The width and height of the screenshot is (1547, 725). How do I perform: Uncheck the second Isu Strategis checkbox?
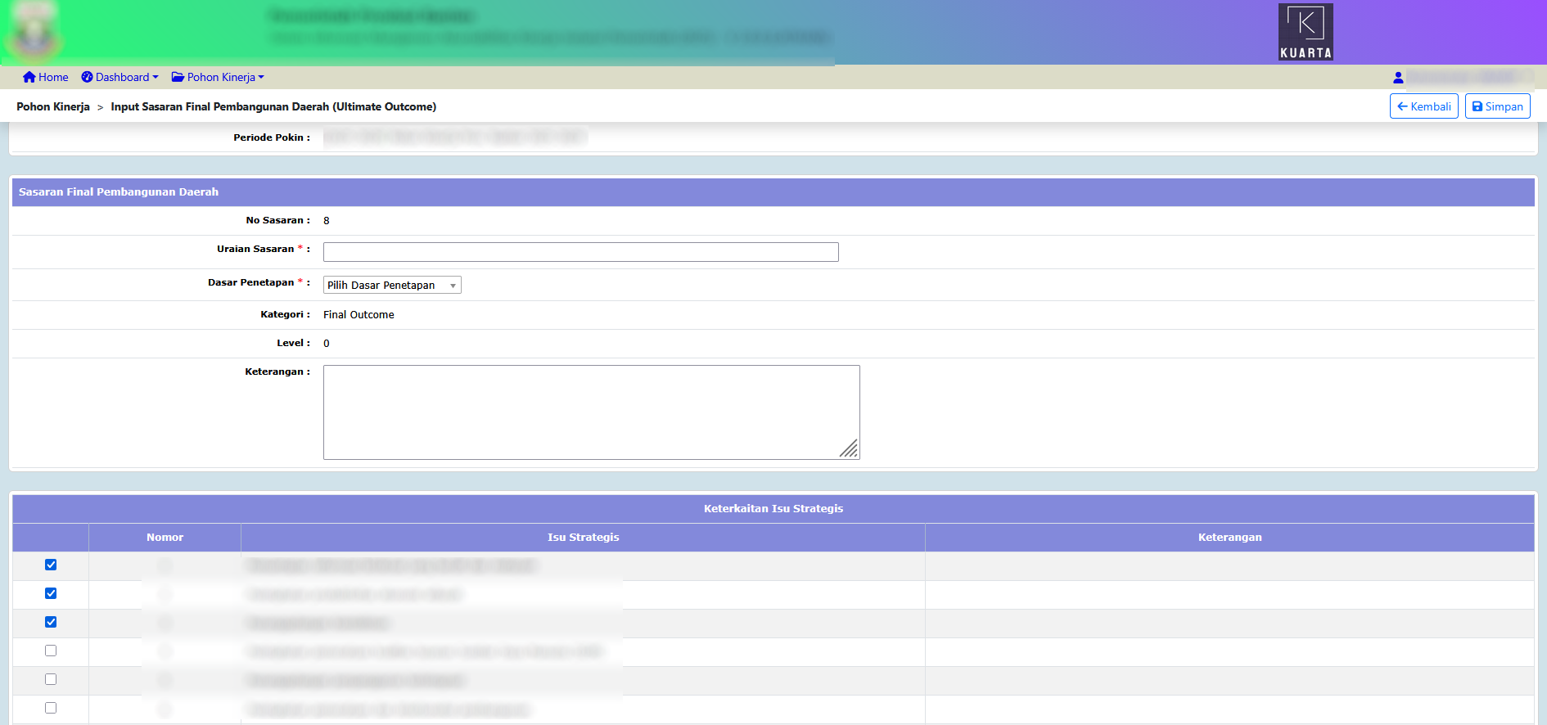coord(51,594)
